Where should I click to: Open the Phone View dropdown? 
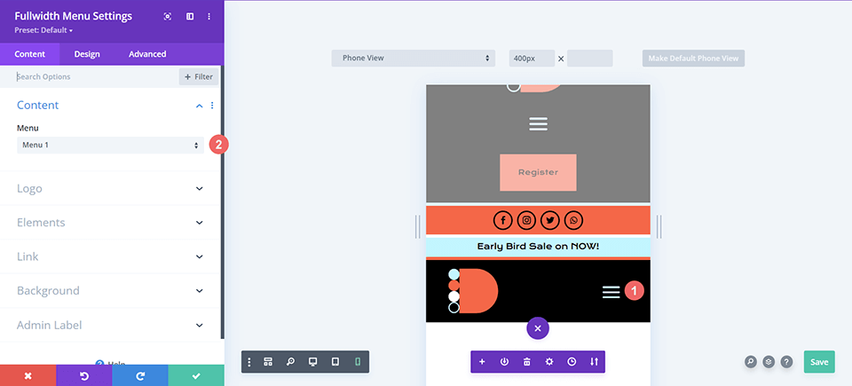click(x=413, y=59)
